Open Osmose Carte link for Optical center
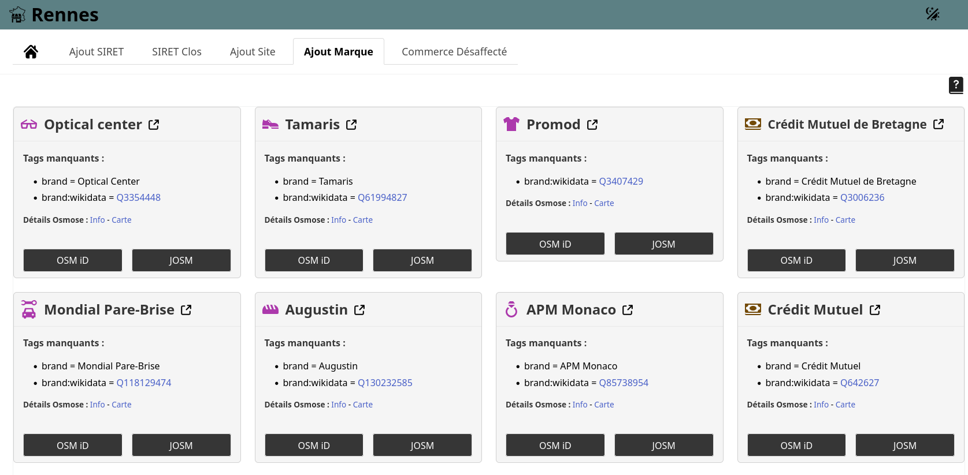Viewport: 968px width, 475px height. [121, 220]
